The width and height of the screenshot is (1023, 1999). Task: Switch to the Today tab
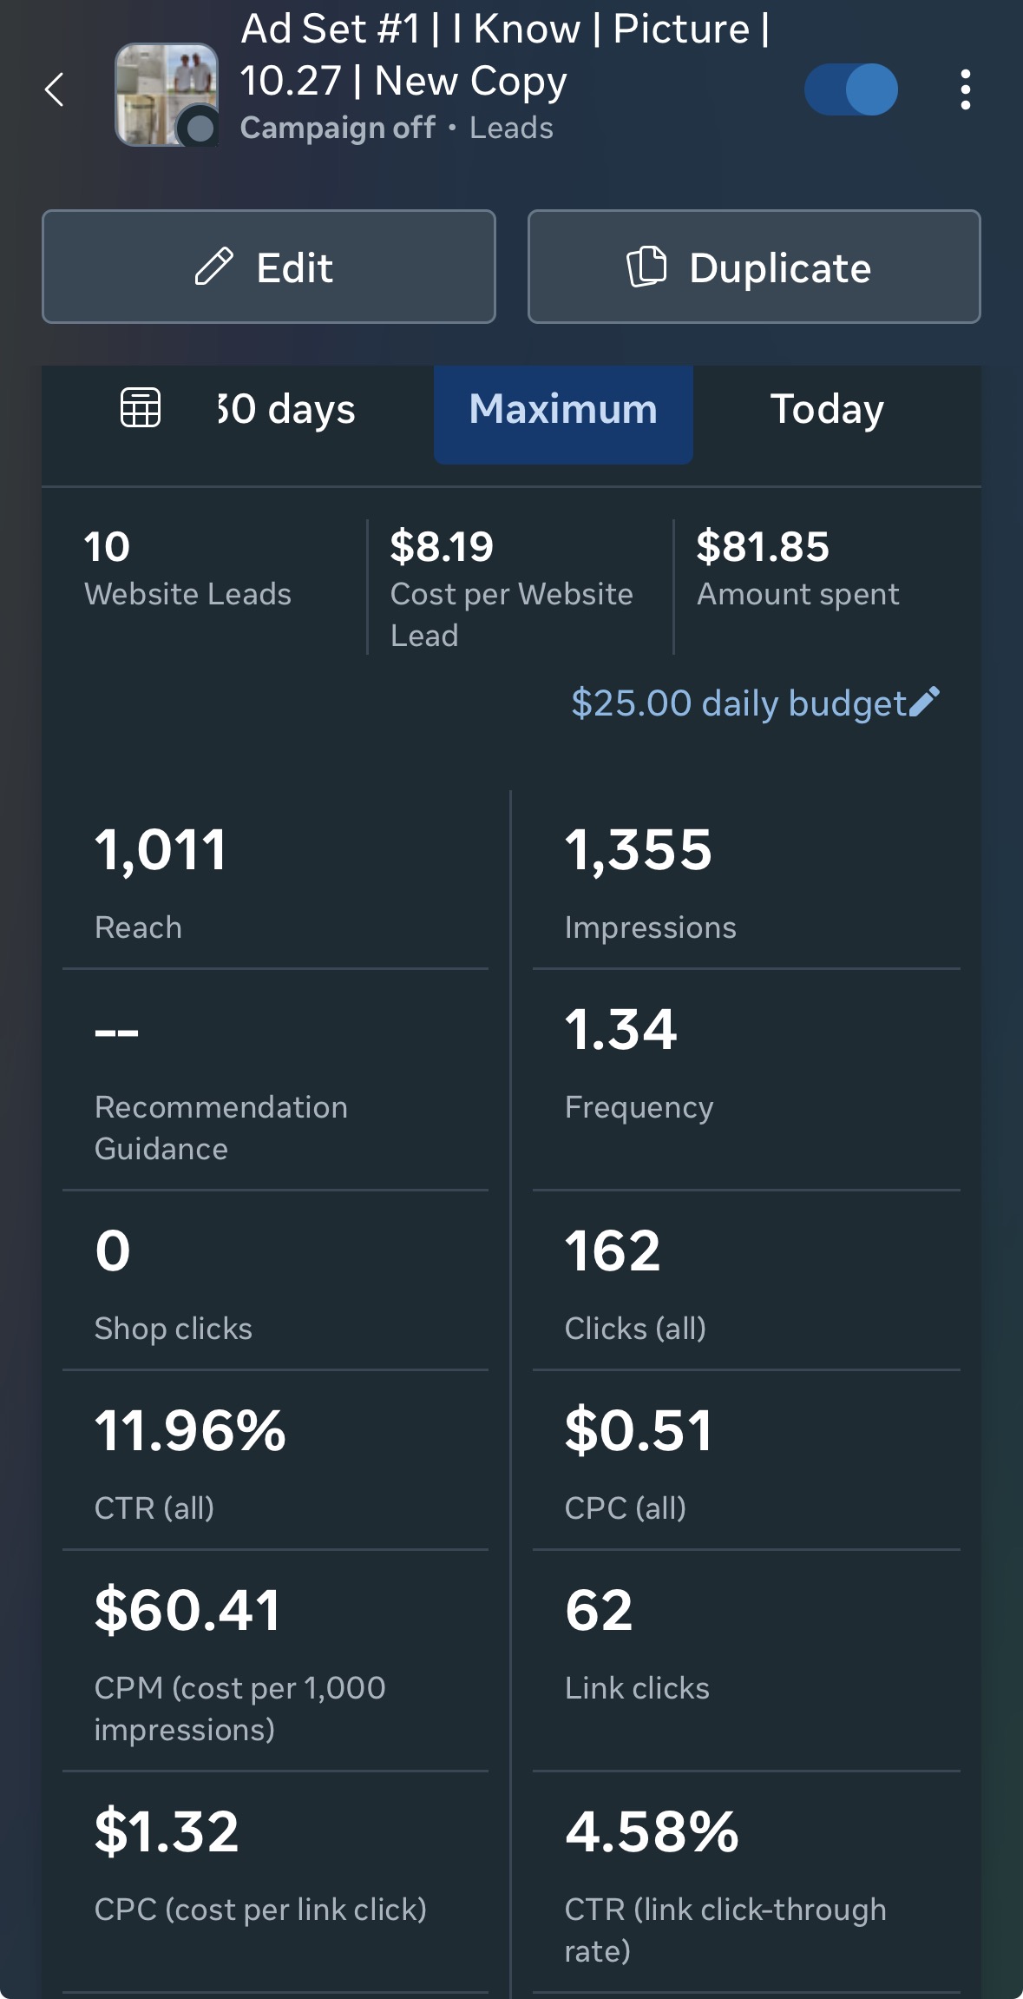tap(827, 409)
